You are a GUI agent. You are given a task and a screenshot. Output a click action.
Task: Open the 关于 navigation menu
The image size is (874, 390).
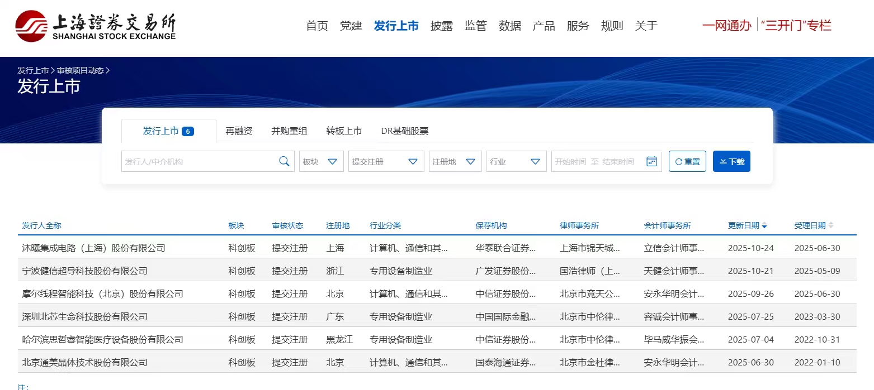coord(646,26)
